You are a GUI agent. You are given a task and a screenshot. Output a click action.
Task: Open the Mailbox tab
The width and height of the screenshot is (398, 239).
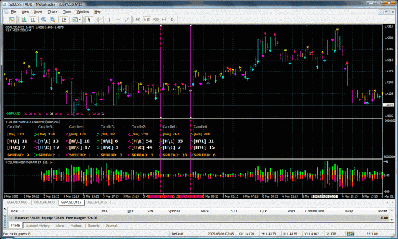pyautogui.click(x=76, y=226)
